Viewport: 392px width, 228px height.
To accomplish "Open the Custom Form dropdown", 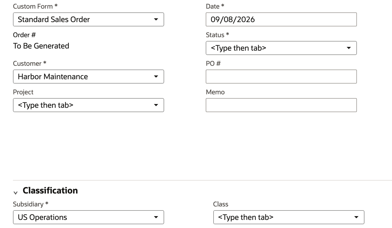I will click(x=88, y=19).
